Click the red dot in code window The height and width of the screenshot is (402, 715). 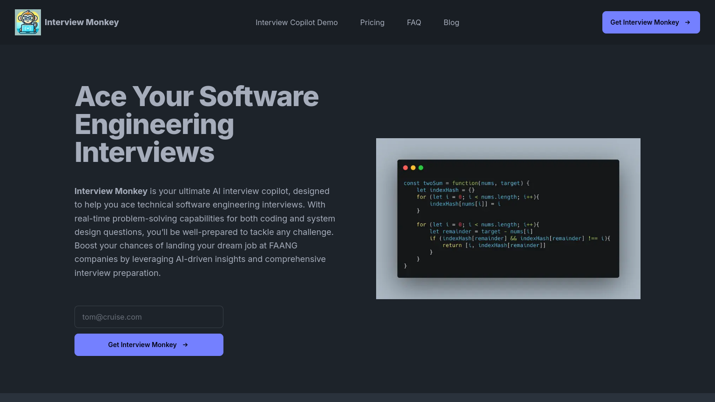point(405,167)
